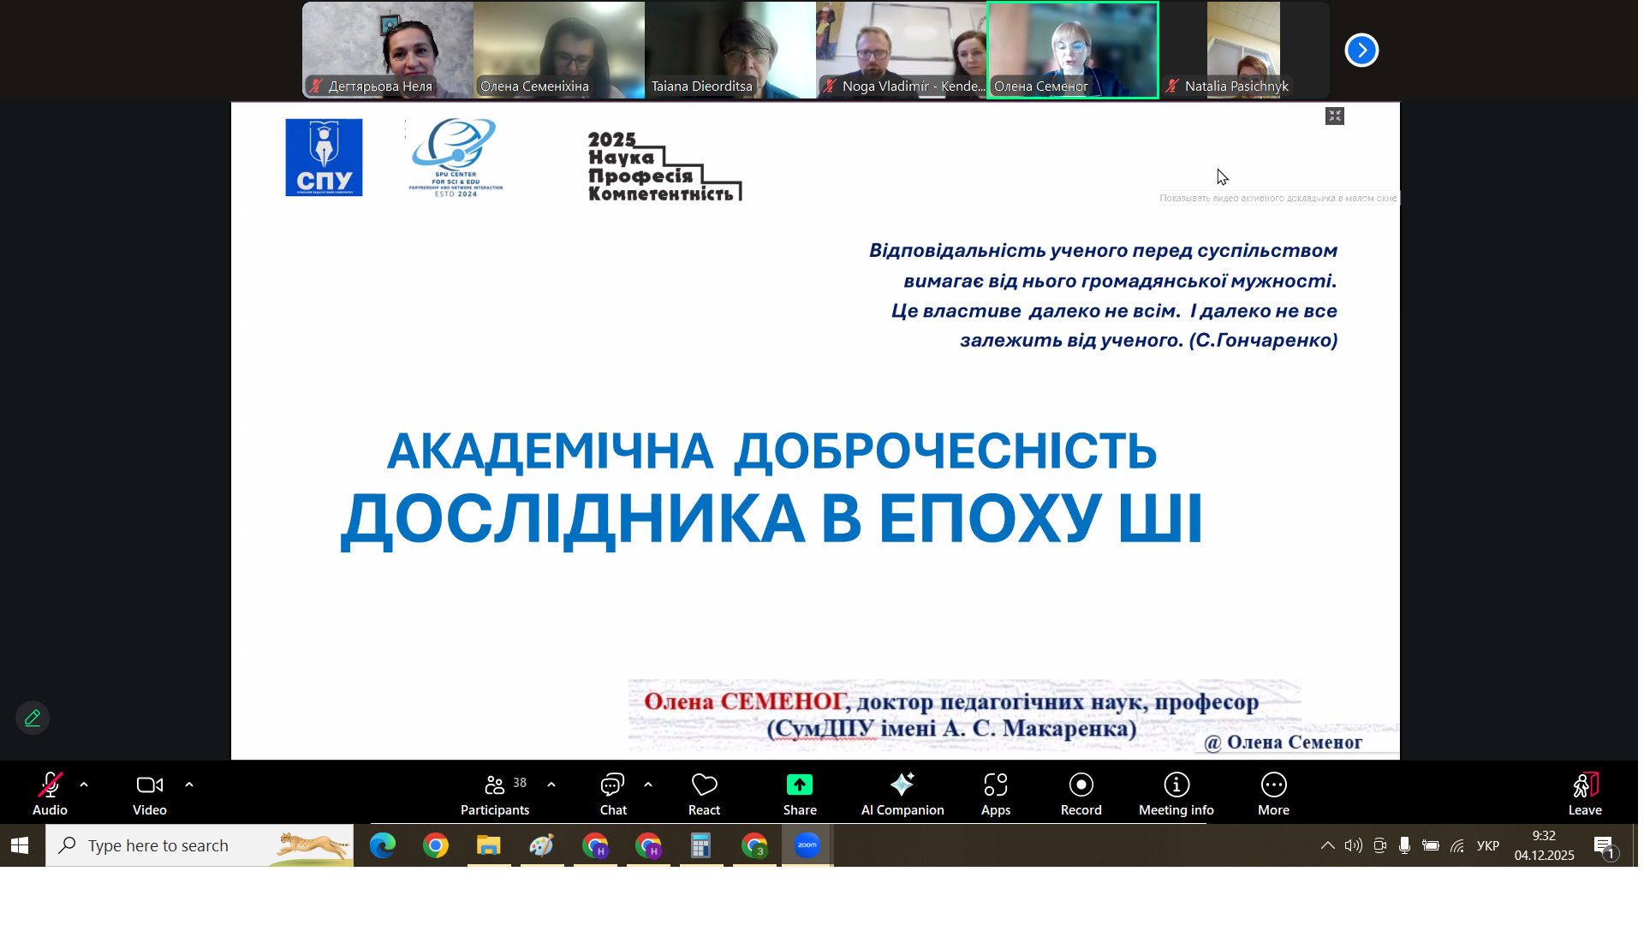Expand the Video options chevron
Screen dimensions: 1644x925
188,784
